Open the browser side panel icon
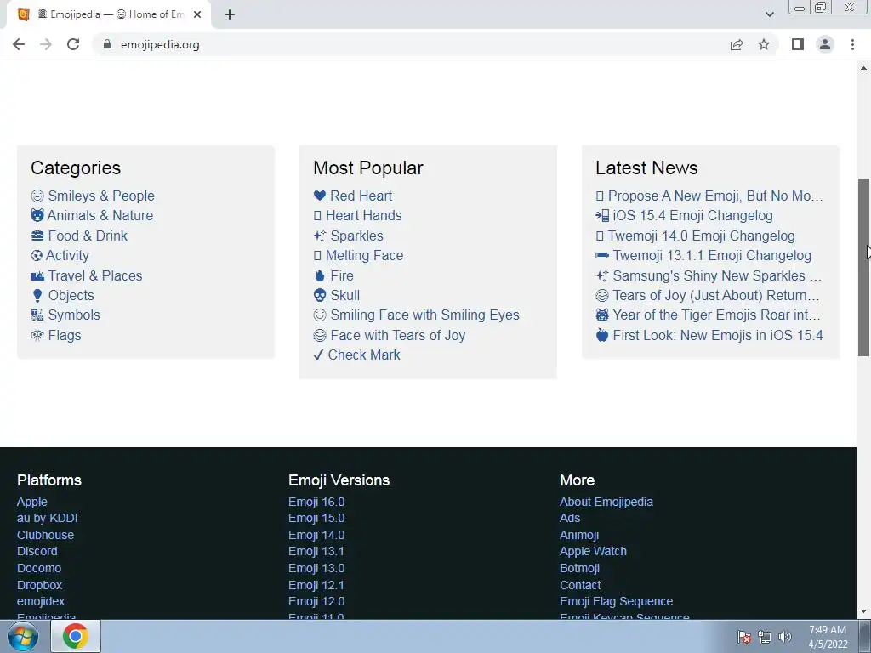 coord(798,44)
